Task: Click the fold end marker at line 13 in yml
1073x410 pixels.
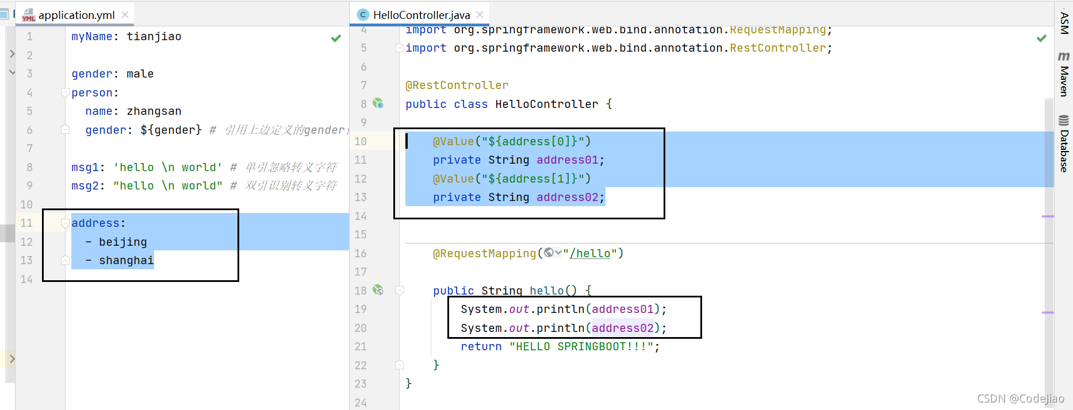Action: [66, 260]
